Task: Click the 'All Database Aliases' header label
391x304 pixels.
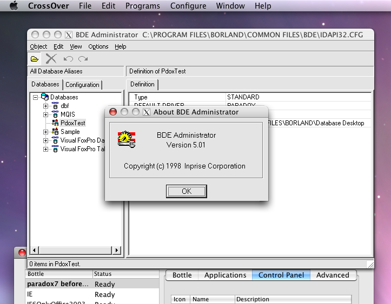Action: coord(56,71)
